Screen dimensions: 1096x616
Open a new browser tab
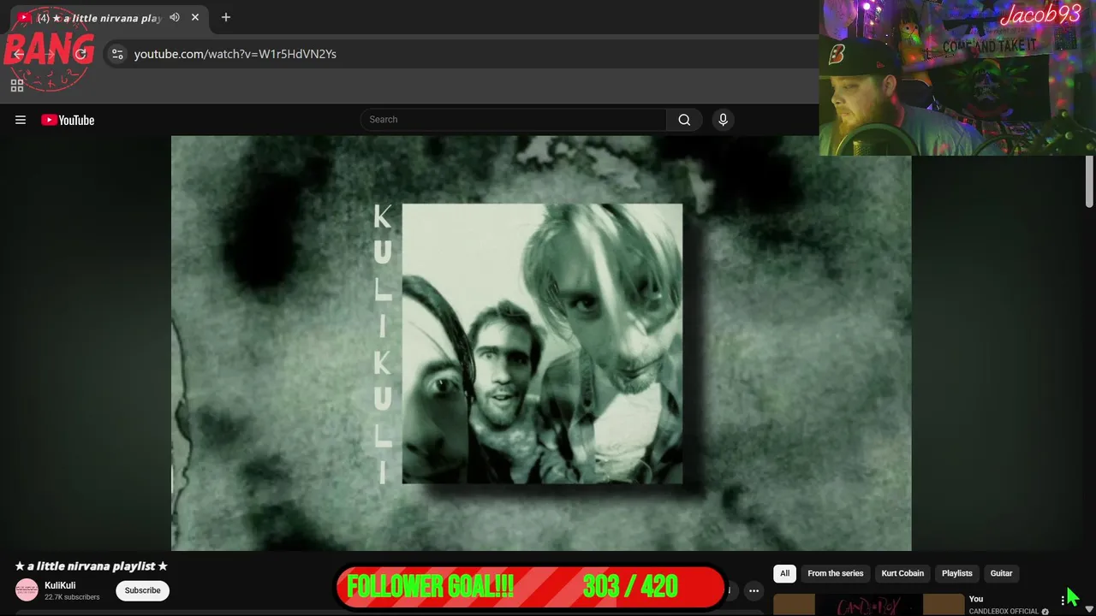click(x=226, y=17)
